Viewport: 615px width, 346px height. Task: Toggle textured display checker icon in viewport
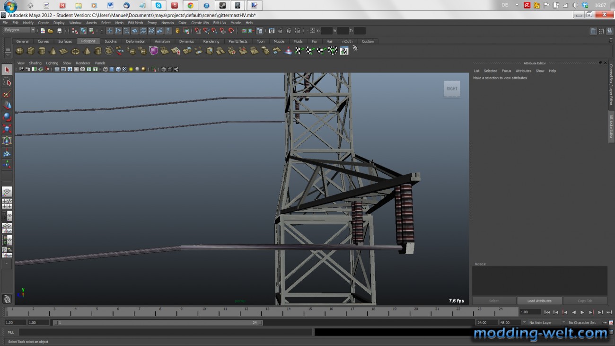tap(125, 69)
